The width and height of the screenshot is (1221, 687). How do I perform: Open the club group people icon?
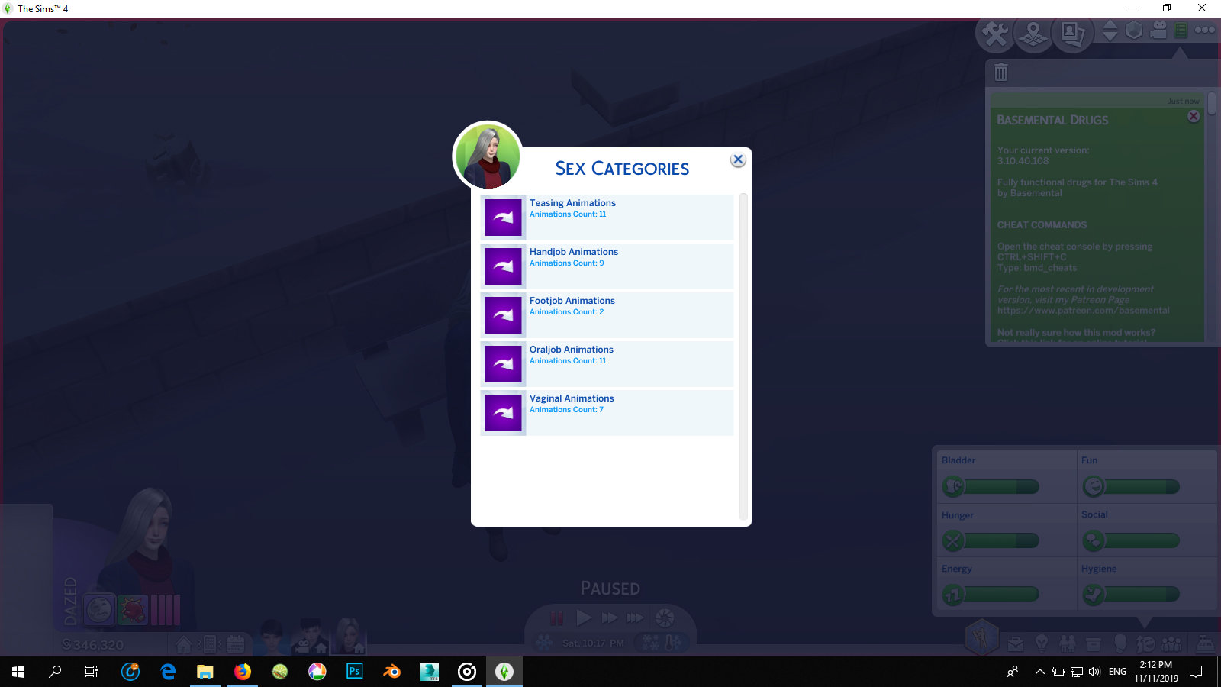[x=1171, y=643]
